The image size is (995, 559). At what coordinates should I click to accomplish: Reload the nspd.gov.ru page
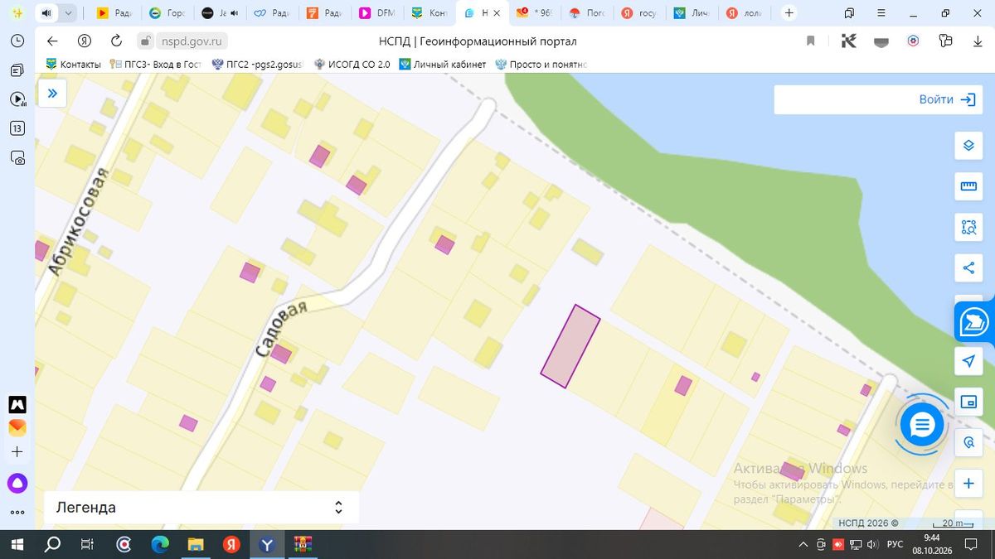tap(116, 41)
